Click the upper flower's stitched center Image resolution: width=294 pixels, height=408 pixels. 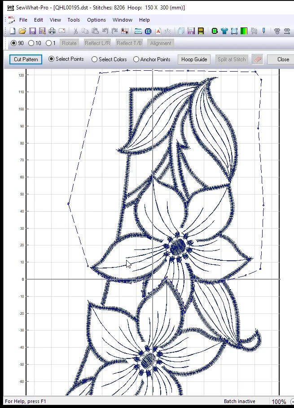[178, 246]
